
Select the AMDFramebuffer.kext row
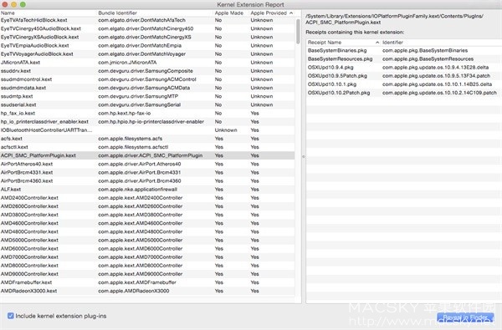pos(147,282)
